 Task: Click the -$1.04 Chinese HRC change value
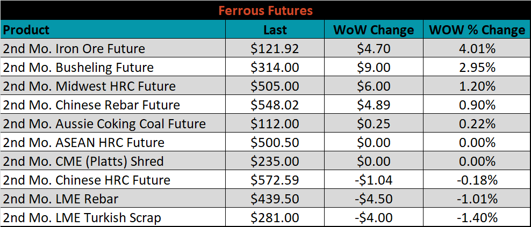pyautogui.click(x=374, y=180)
